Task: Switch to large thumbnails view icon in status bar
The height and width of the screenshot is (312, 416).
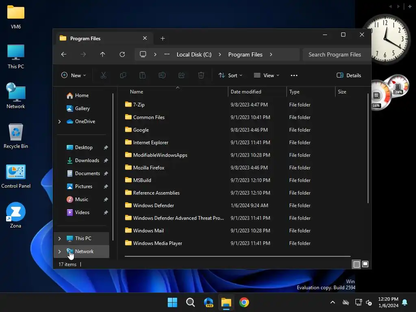Action: (x=365, y=264)
